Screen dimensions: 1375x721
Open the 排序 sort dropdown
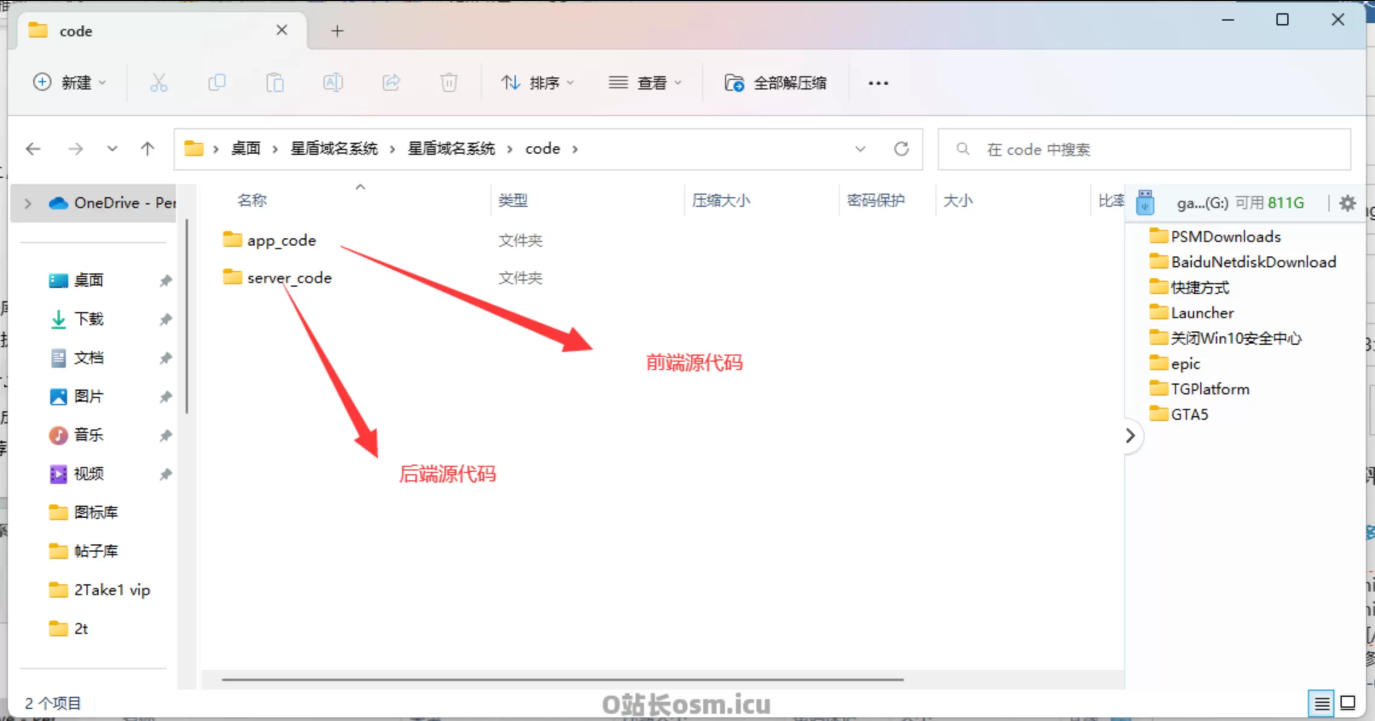537,83
